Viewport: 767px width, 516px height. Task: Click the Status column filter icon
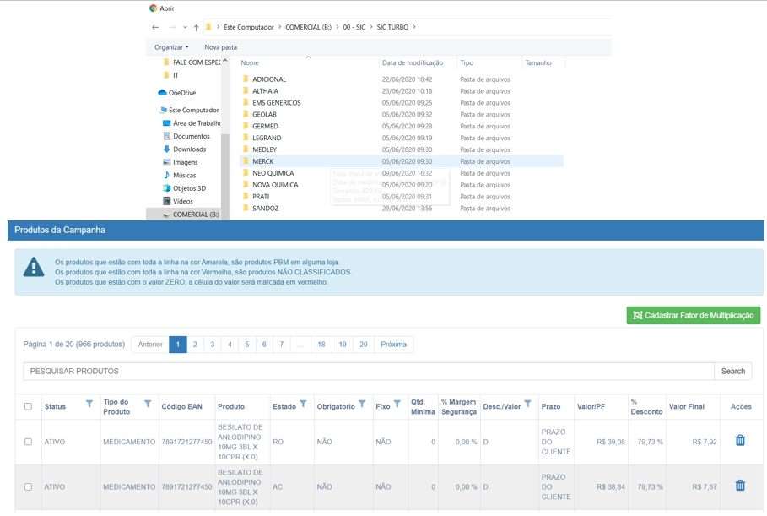coord(89,405)
